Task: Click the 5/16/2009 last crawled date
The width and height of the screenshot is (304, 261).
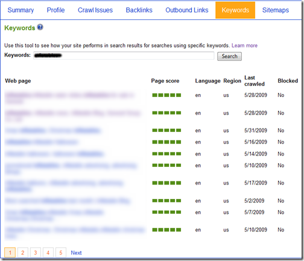Action: [256, 142]
